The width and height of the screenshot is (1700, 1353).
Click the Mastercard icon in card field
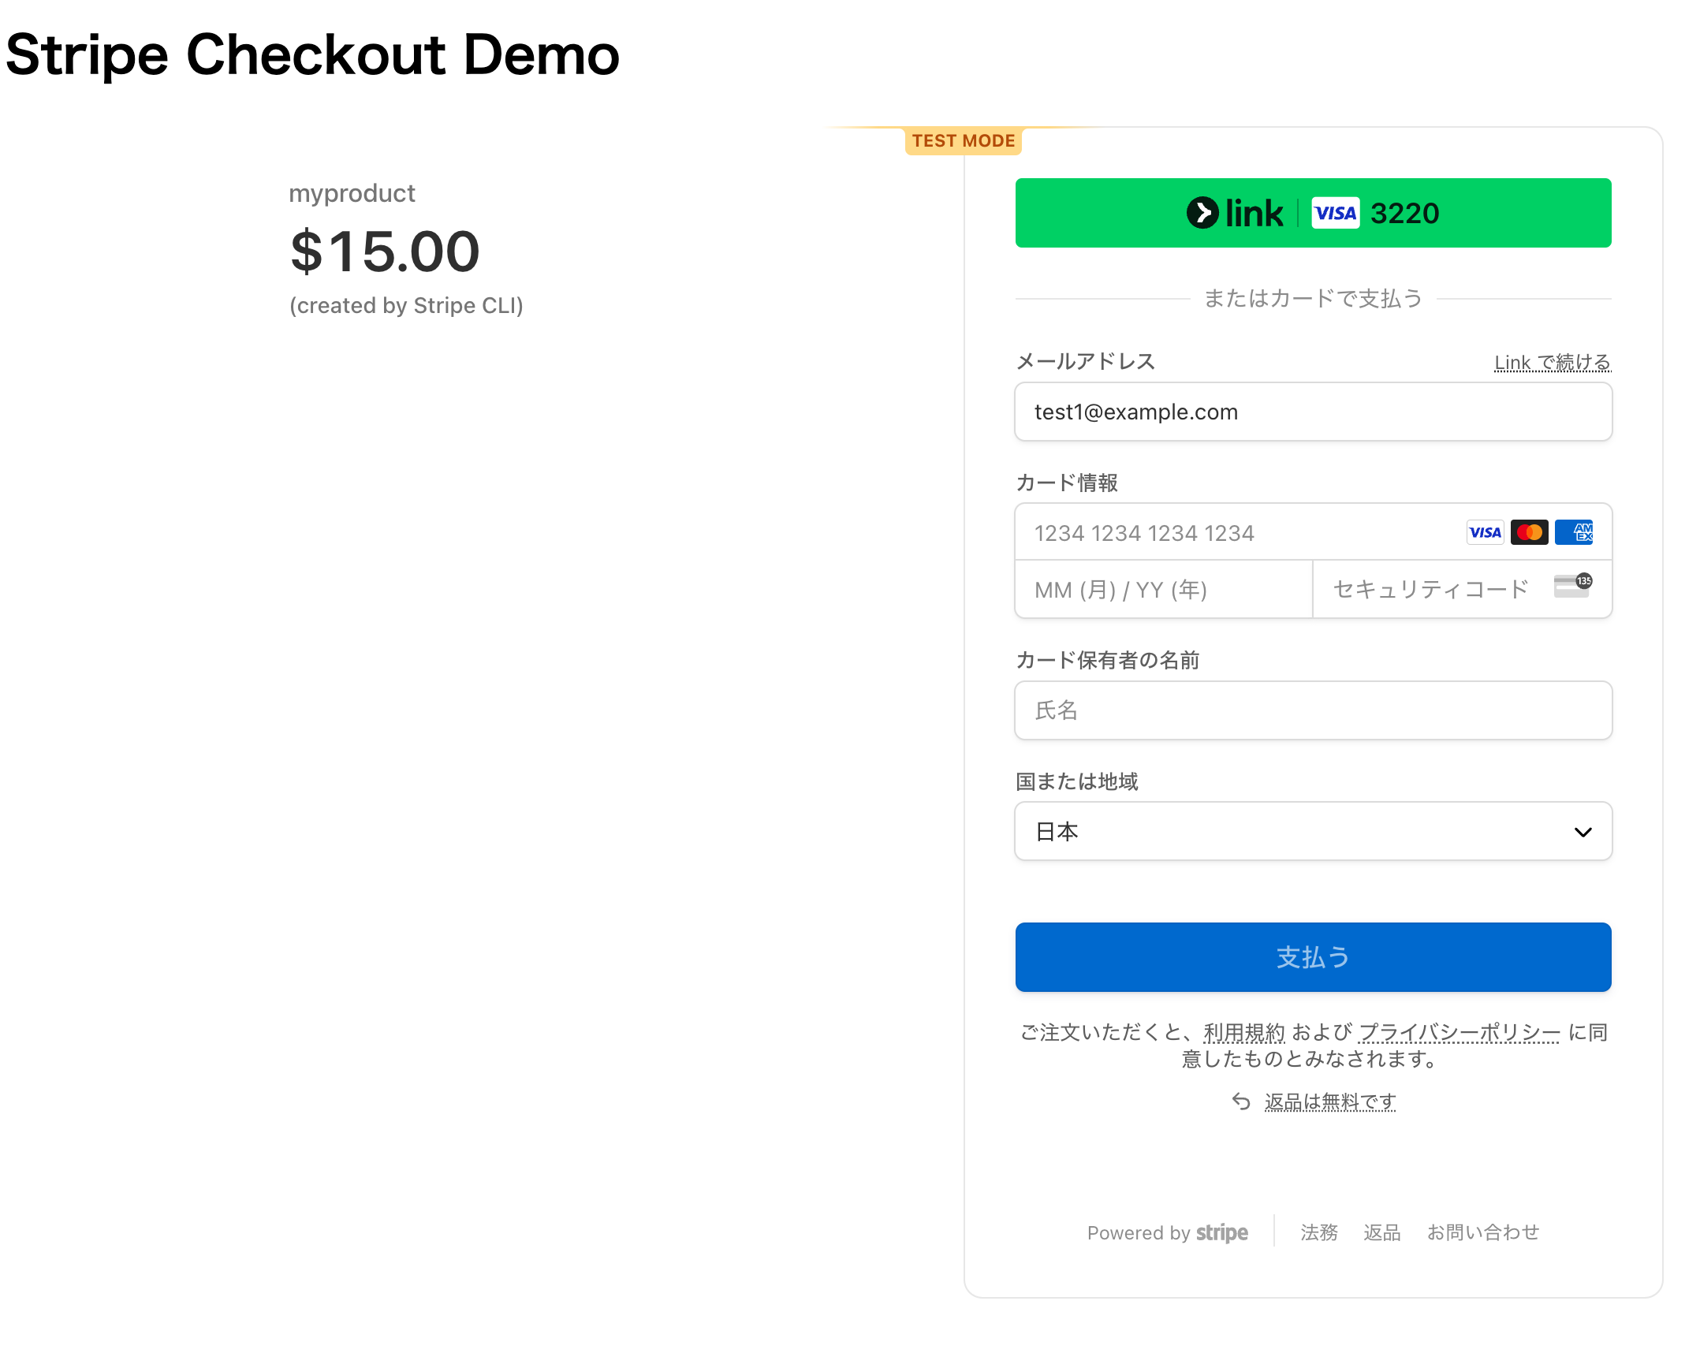tap(1529, 532)
